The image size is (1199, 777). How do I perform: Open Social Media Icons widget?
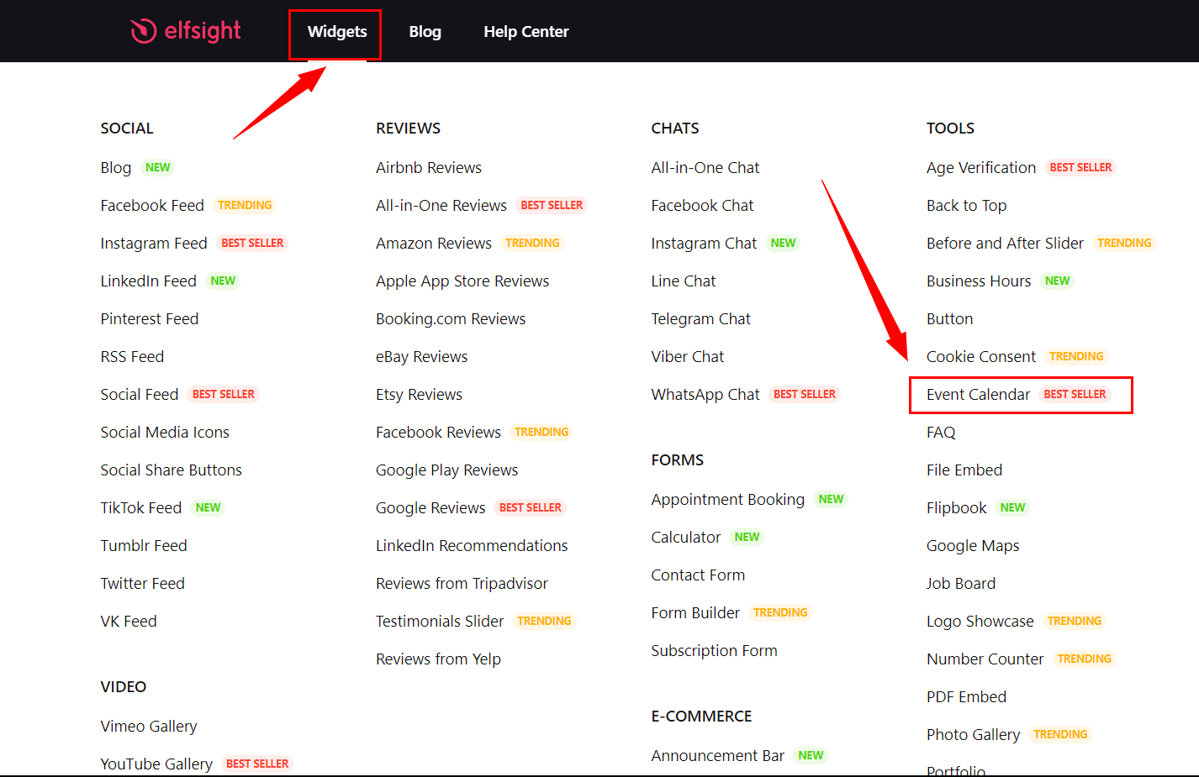pyautogui.click(x=165, y=433)
